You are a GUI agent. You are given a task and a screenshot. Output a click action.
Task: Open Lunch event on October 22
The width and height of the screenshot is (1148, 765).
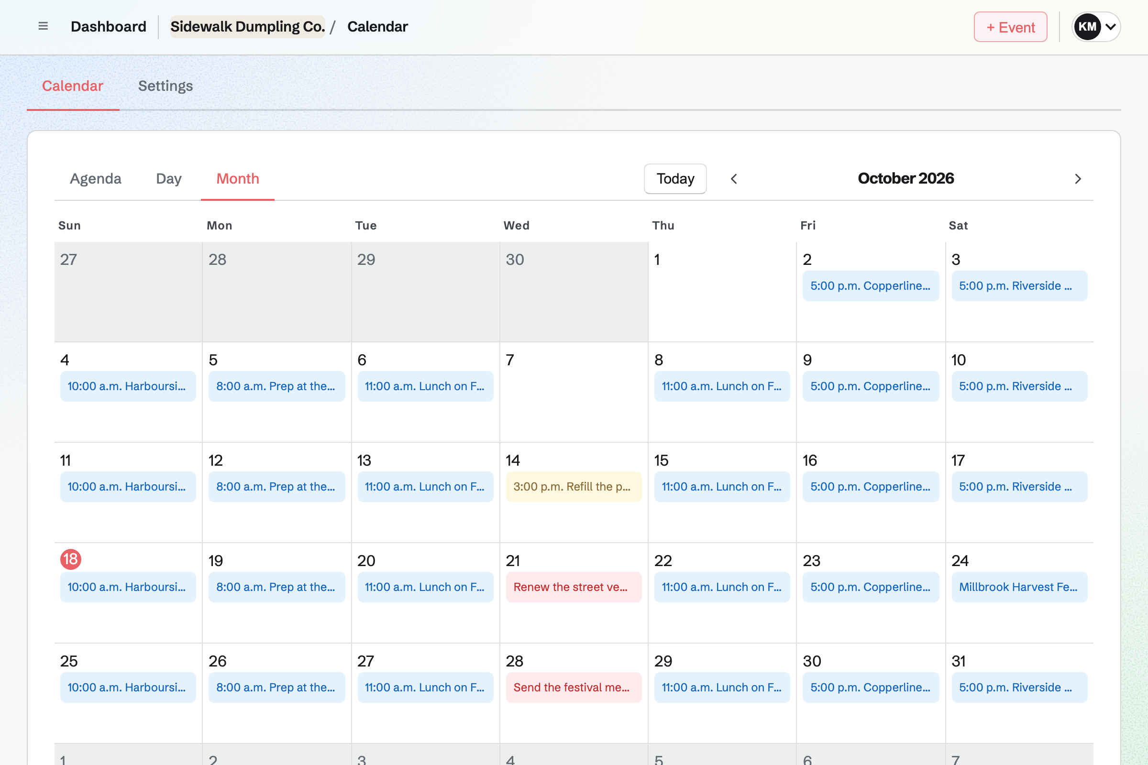tap(722, 587)
